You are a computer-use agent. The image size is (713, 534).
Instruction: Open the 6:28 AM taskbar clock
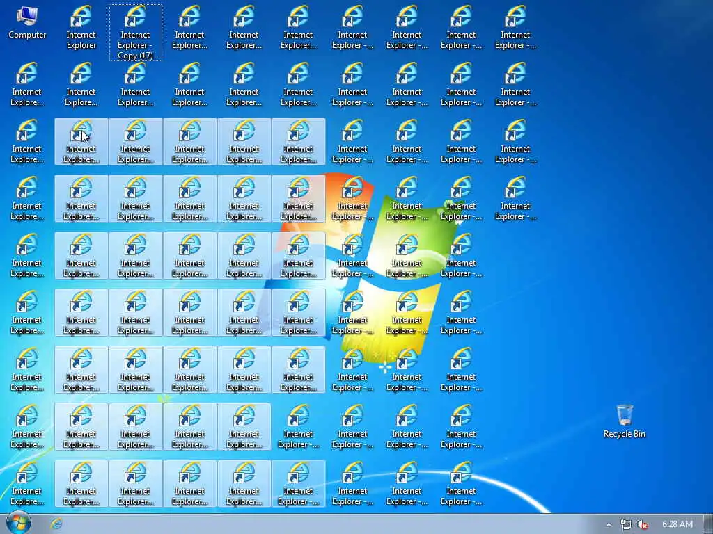point(677,524)
